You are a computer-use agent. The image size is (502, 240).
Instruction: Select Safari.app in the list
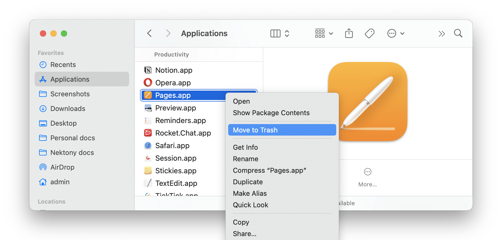click(x=183, y=146)
